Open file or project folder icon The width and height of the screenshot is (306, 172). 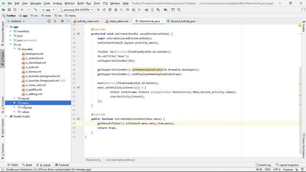[x=3, y=10]
